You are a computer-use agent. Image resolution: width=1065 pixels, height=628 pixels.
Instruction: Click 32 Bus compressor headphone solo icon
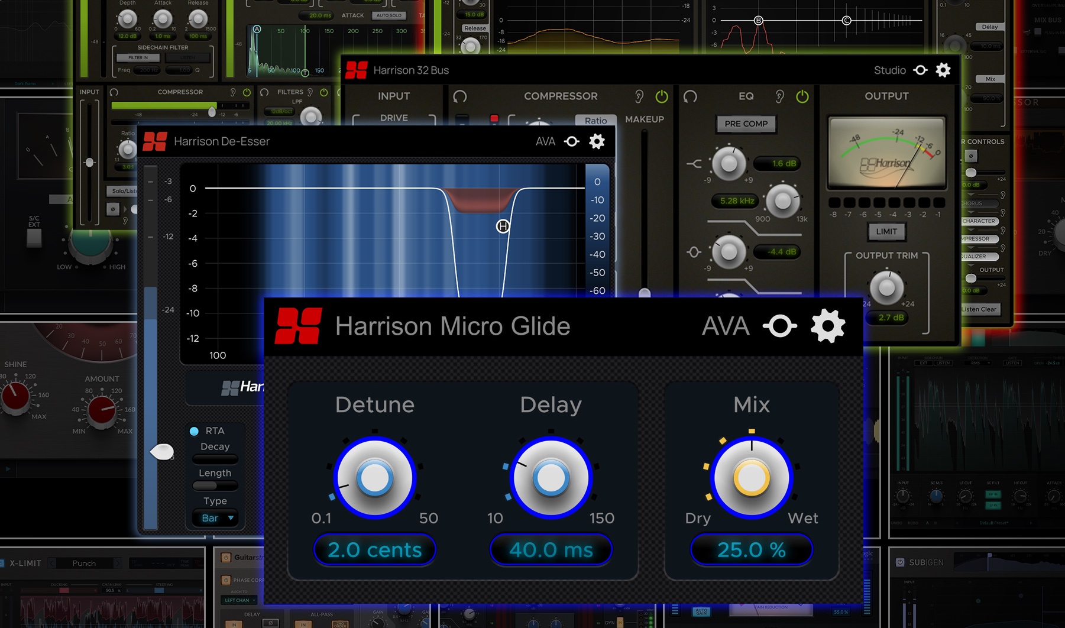[x=460, y=96]
